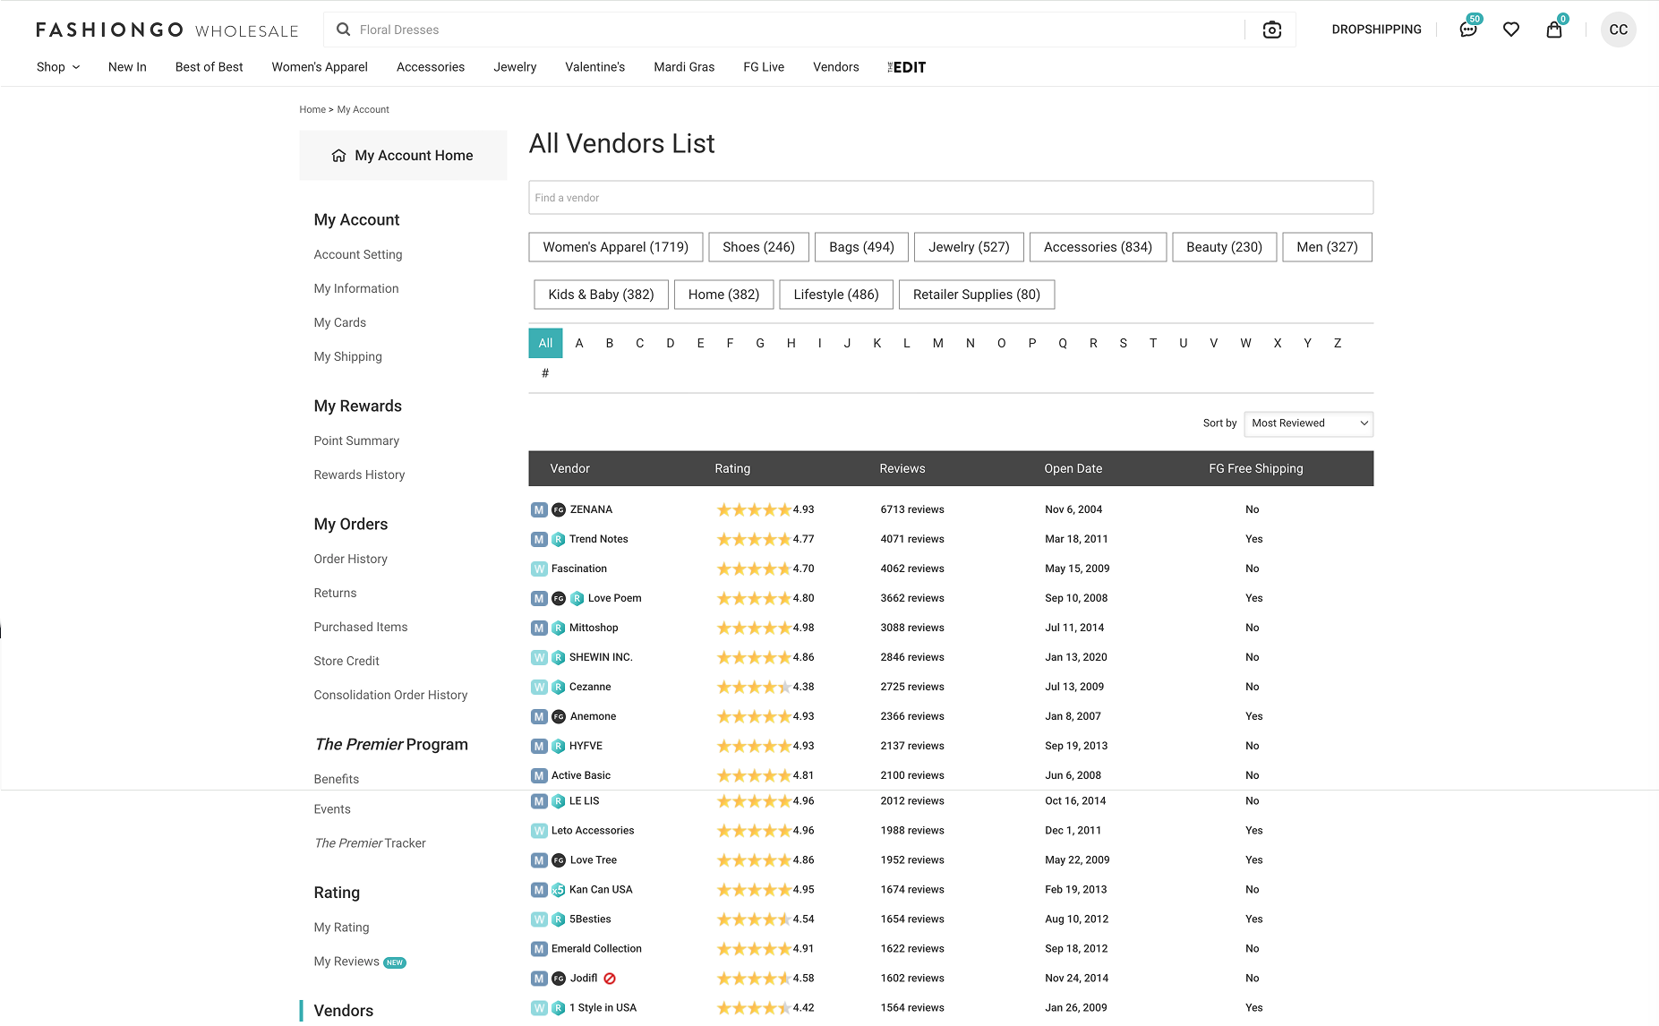Click the R badge next to Love Poem
Image resolution: width=1659 pixels, height=1026 pixels.
(x=577, y=598)
